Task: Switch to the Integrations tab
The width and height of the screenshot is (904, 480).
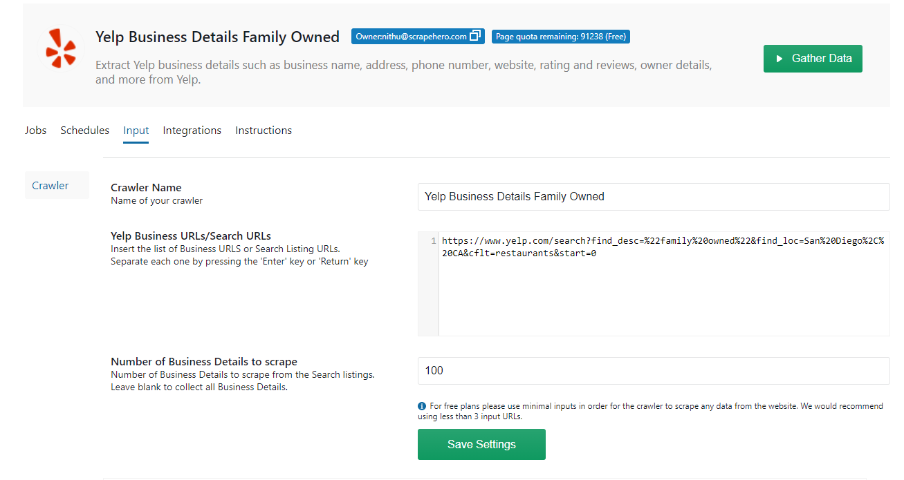Action: pos(192,131)
